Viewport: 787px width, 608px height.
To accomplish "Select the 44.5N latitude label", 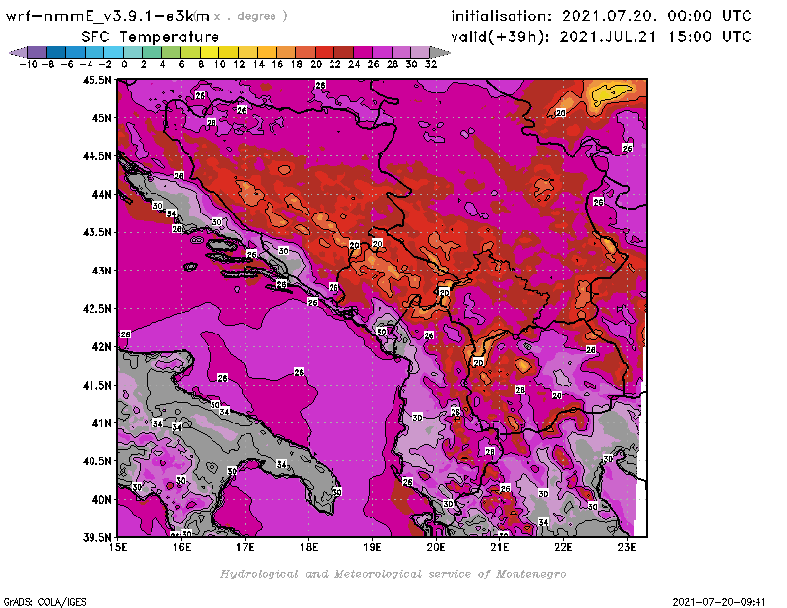I will (96, 156).
